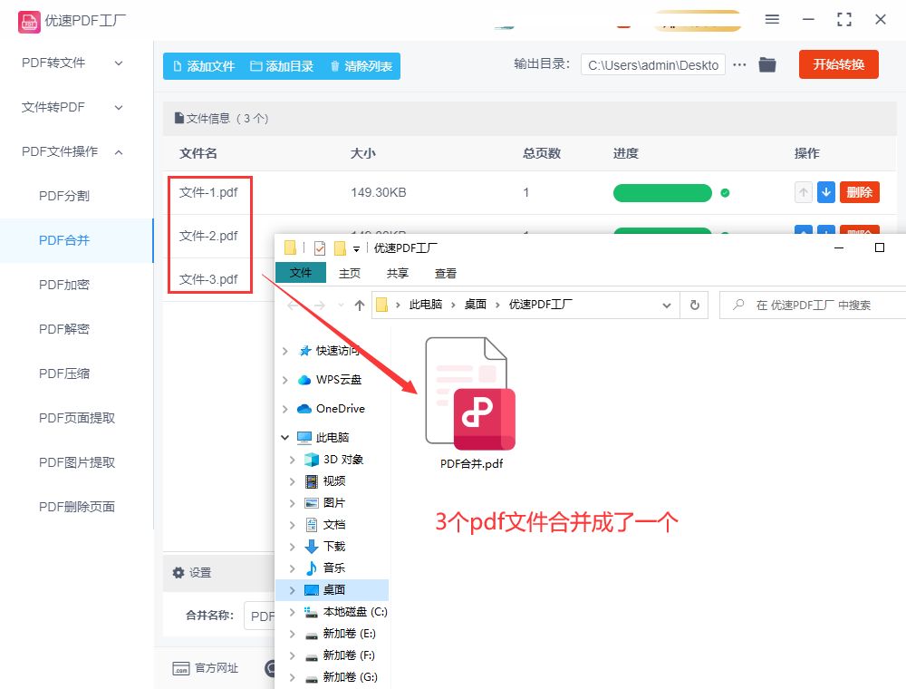Click Explorer back arrow
The height and width of the screenshot is (689, 906).
[294, 306]
